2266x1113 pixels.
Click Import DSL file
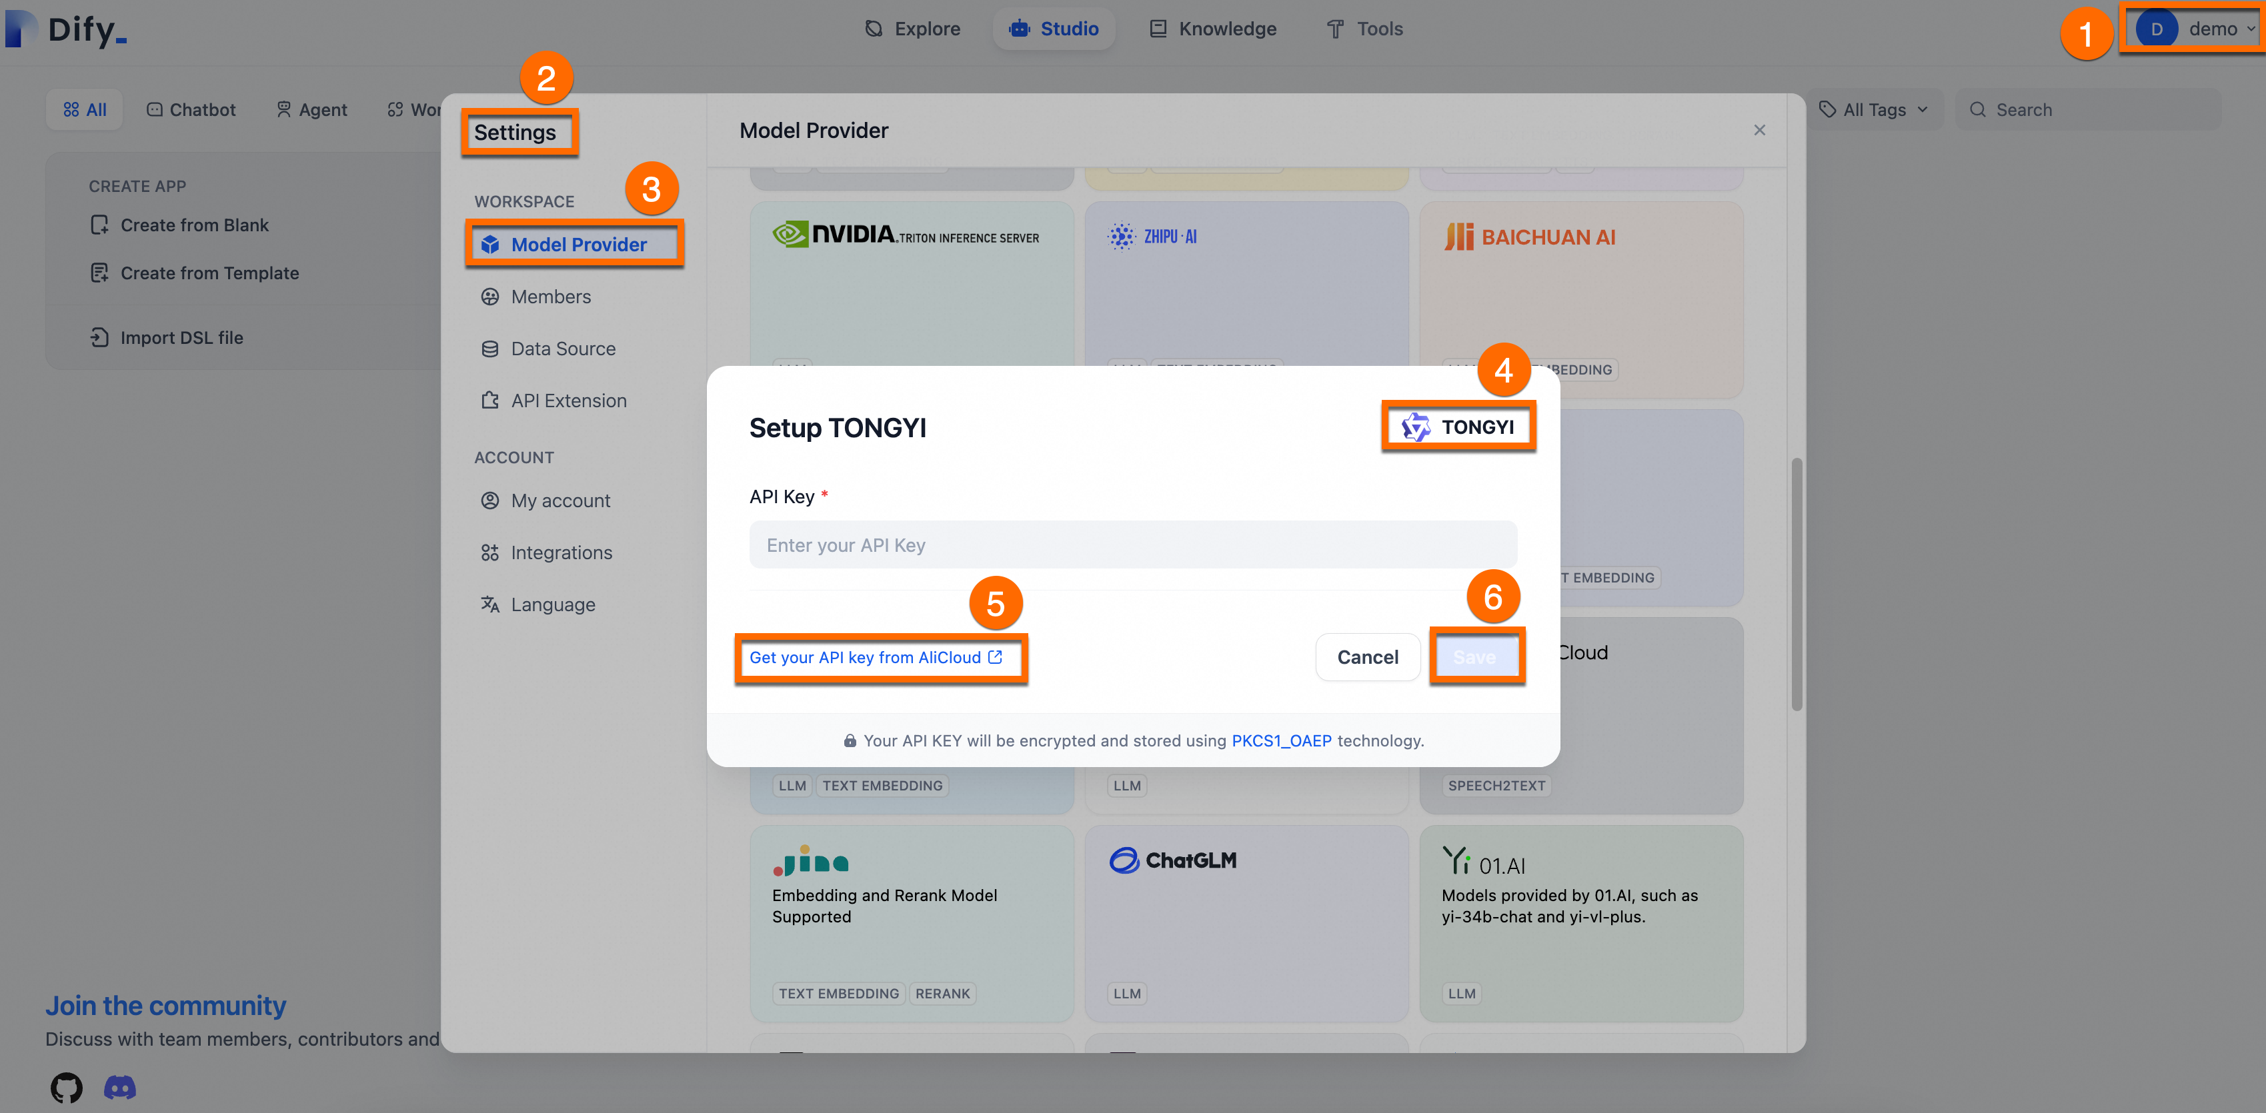[166, 338]
